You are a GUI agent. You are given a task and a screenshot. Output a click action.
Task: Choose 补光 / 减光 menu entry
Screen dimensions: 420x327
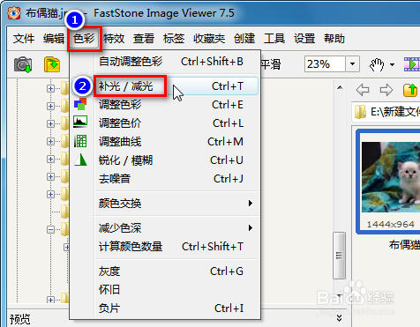click(x=165, y=86)
